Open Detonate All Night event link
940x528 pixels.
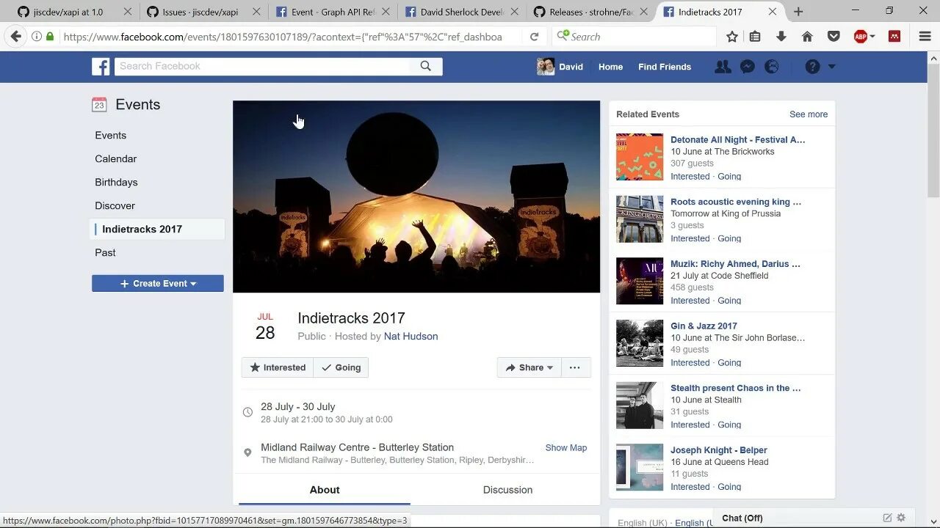[x=737, y=139]
